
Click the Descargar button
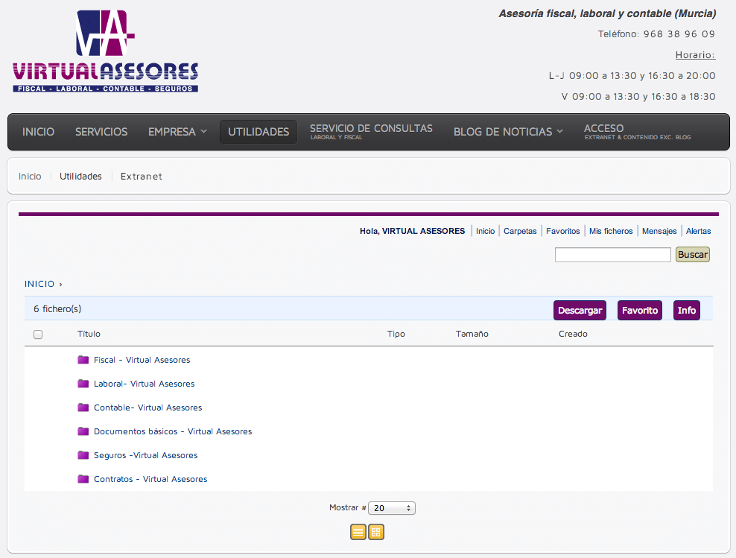[580, 310]
